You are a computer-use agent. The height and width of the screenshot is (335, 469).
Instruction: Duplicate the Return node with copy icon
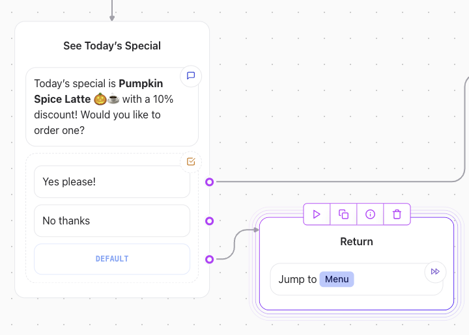tap(343, 214)
